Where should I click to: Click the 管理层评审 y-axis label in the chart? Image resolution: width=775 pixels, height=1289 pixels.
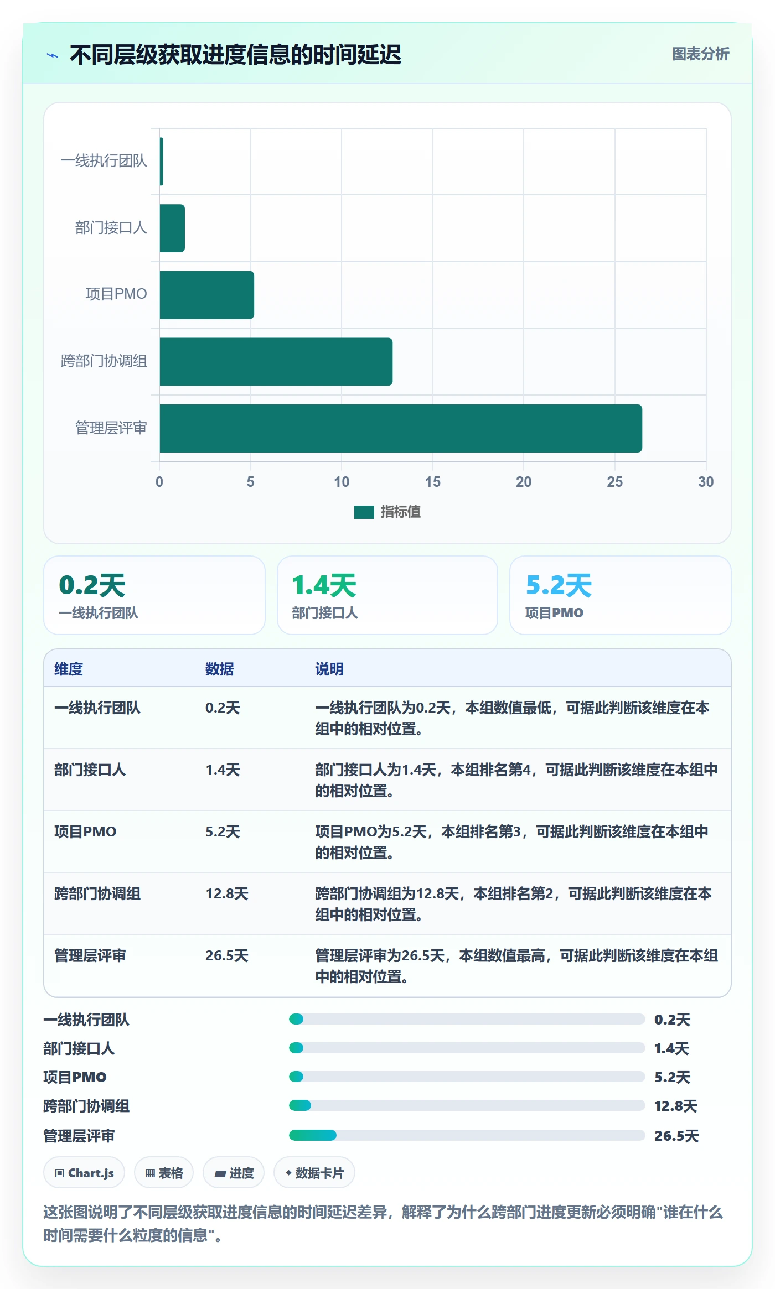point(111,428)
